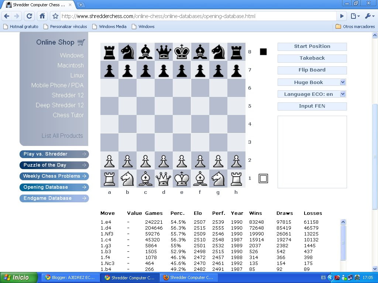The width and height of the screenshot is (378, 283).
Task: Click List All Products link
Action: 62,136
